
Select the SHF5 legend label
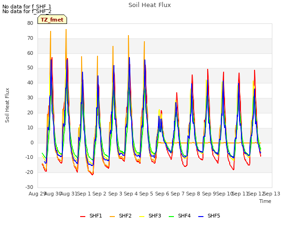214,216
